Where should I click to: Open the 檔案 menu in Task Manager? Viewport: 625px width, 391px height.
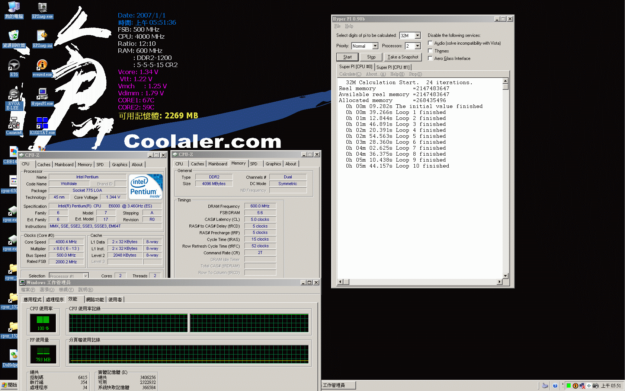click(x=28, y=290)
